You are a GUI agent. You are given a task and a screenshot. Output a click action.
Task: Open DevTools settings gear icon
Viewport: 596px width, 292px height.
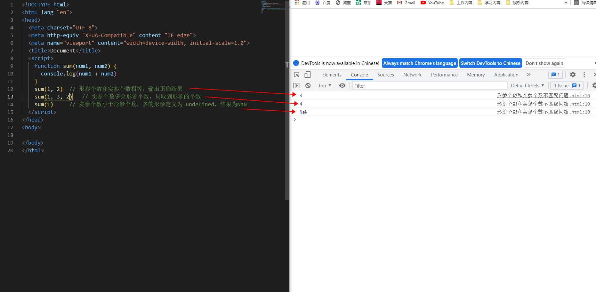pyautogui.click(x=573, y=75)
